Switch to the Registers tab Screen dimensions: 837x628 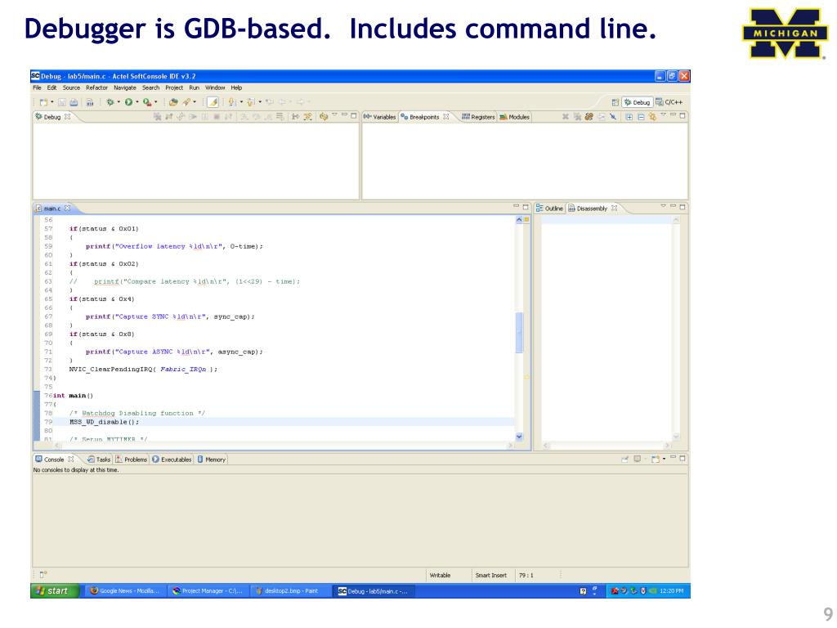point(478,117)
